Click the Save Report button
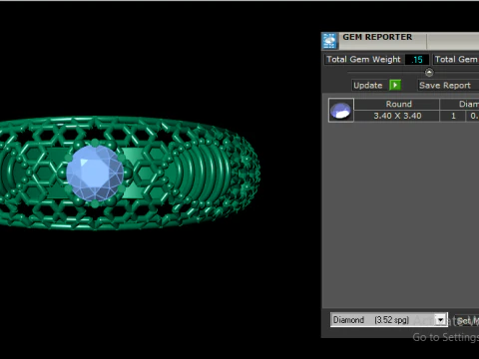 [x=447, y=85]
